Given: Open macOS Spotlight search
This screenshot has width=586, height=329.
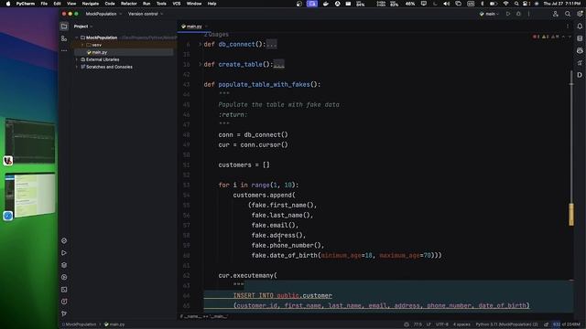Looking at the screenshot, I should click(516, 4).
